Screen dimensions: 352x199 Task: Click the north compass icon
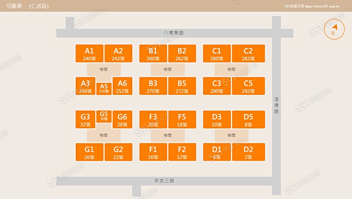pyautogui.click(x=334, y=29)
